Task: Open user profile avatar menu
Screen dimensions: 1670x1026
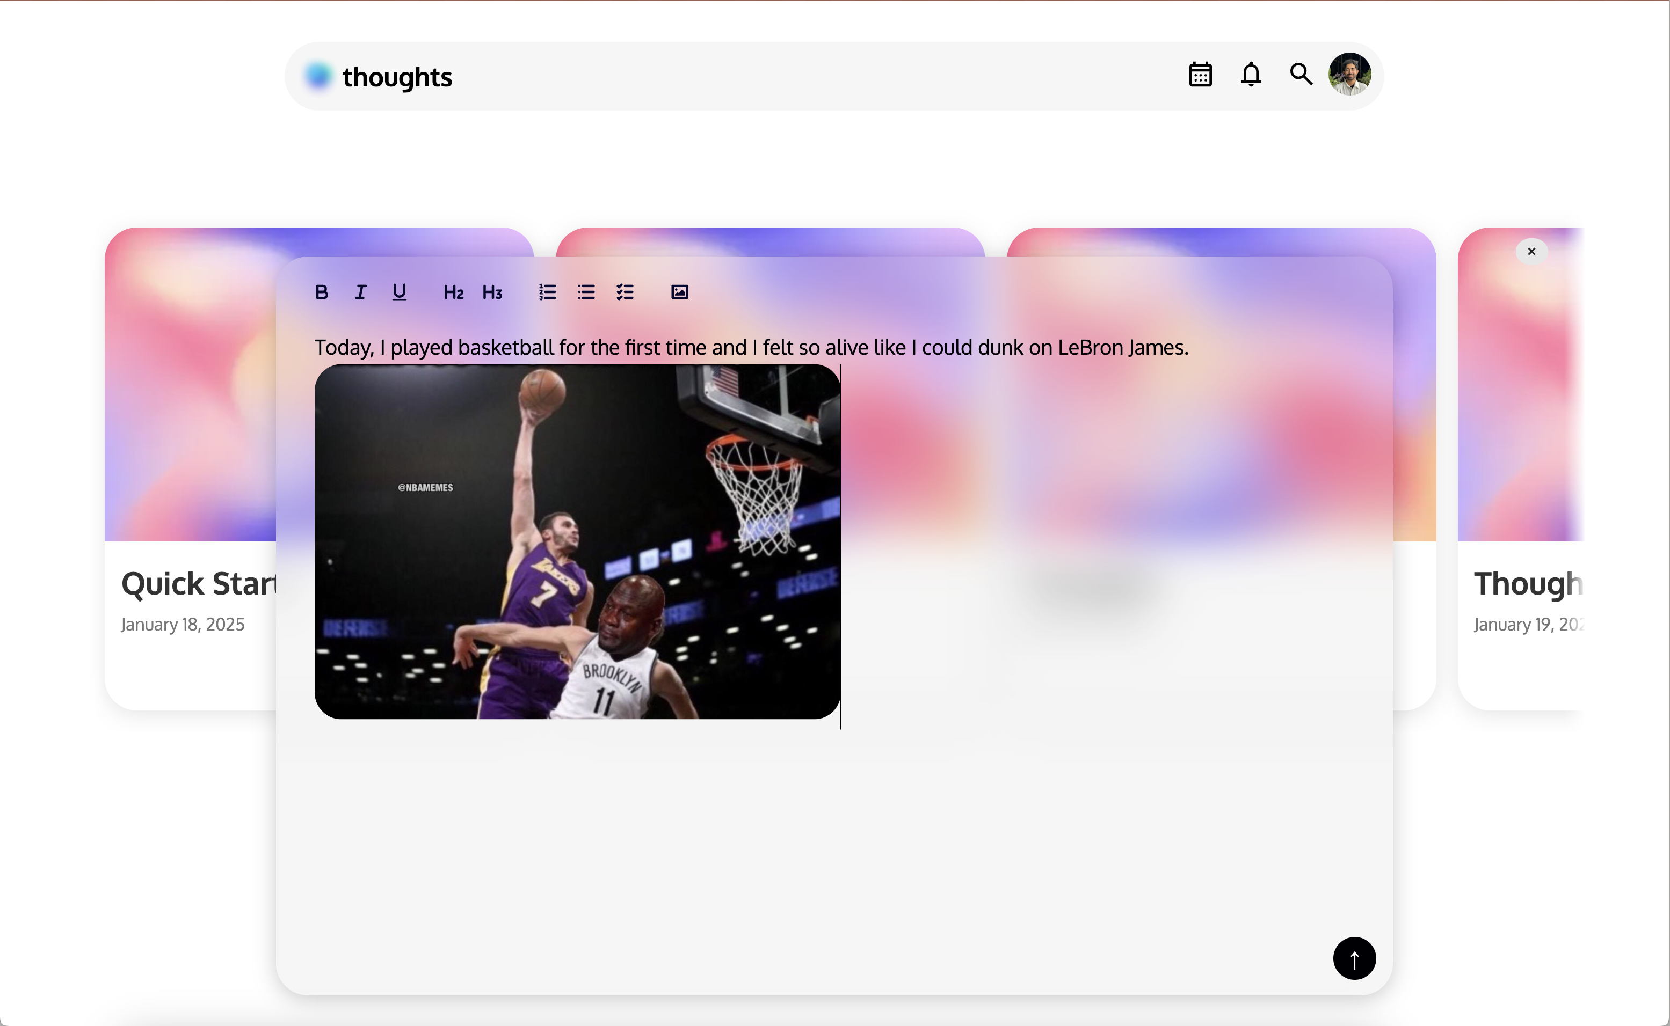Action: pos(1349,75)
